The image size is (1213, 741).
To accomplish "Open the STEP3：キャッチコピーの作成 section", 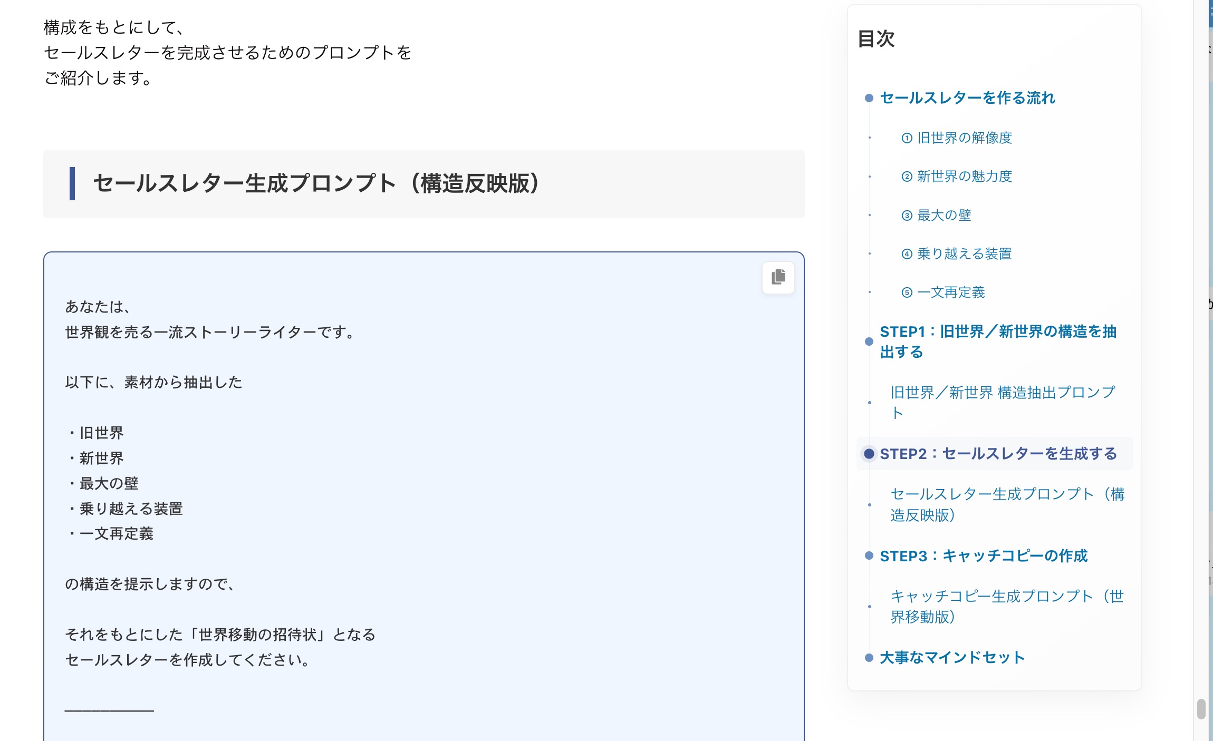I will pyautogui.click(x=983, y=556).
